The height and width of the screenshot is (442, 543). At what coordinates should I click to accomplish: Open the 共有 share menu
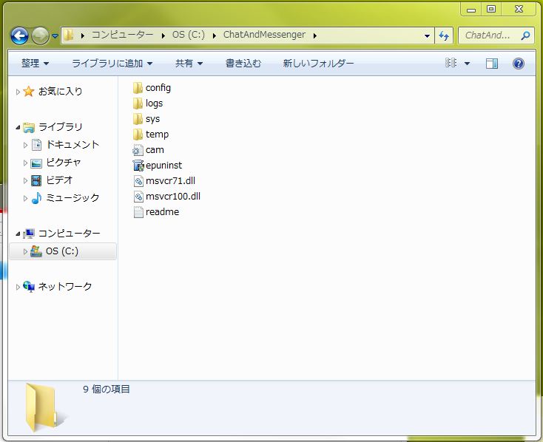pyautogui.click(x=189, y=64)
